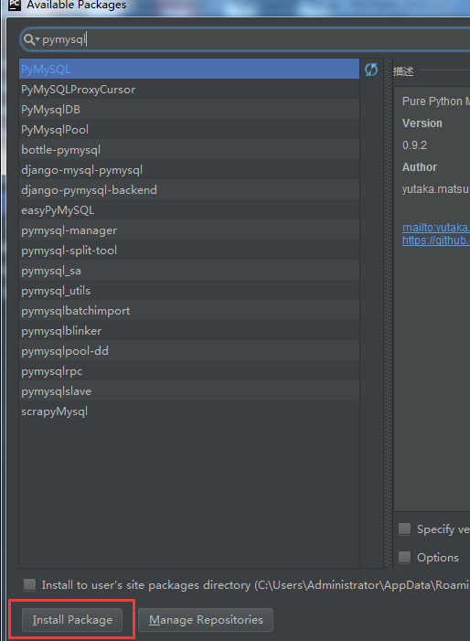Select bottle-pymysql in the list
The width and height of the screenshot is (470, 641).
point(189,150)
